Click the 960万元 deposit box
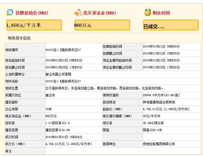Screen dimensions: 203x156 [102, 25]
